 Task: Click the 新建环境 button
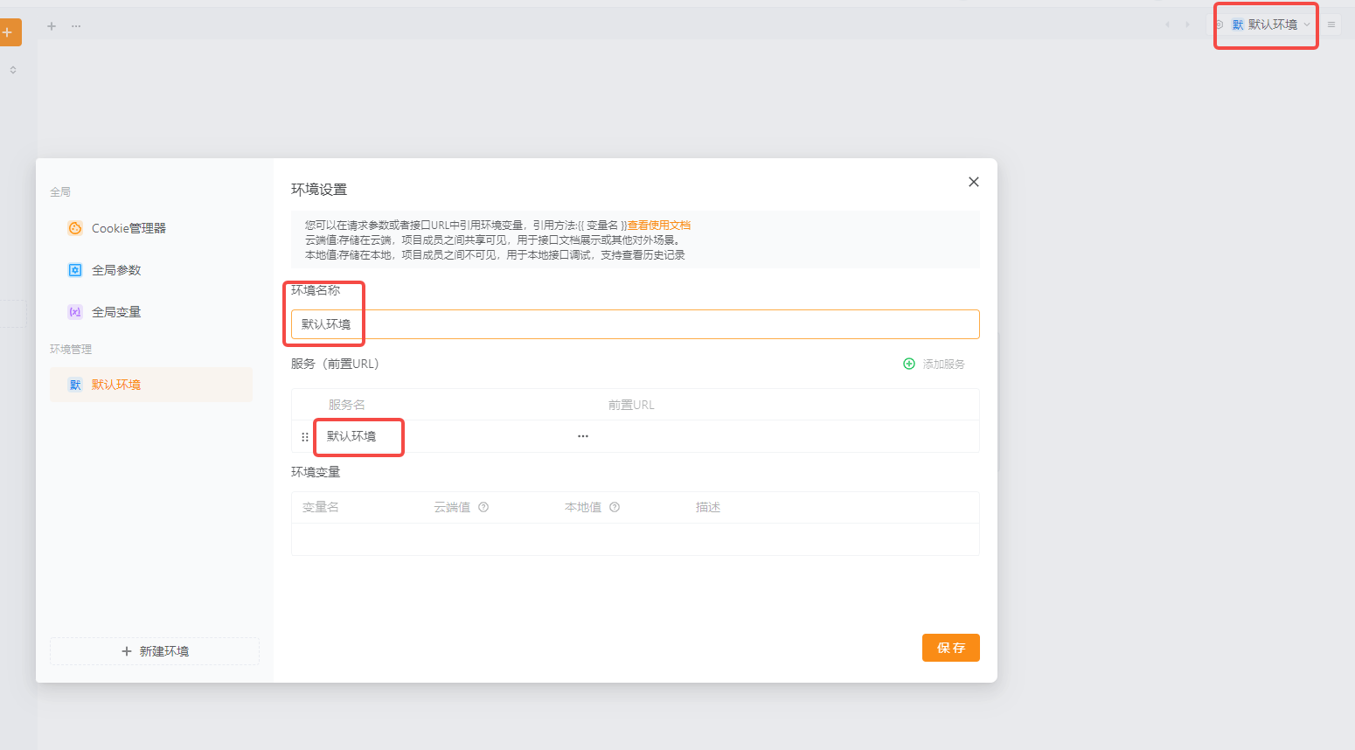click(x=155, y=651)
